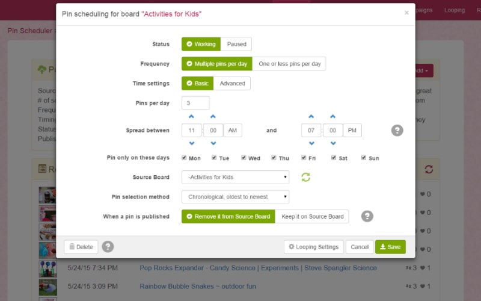Open the Looping menu in top navigation
This screenshot has height=301, width=481.
pyautogui.click(x=455, y=10)
